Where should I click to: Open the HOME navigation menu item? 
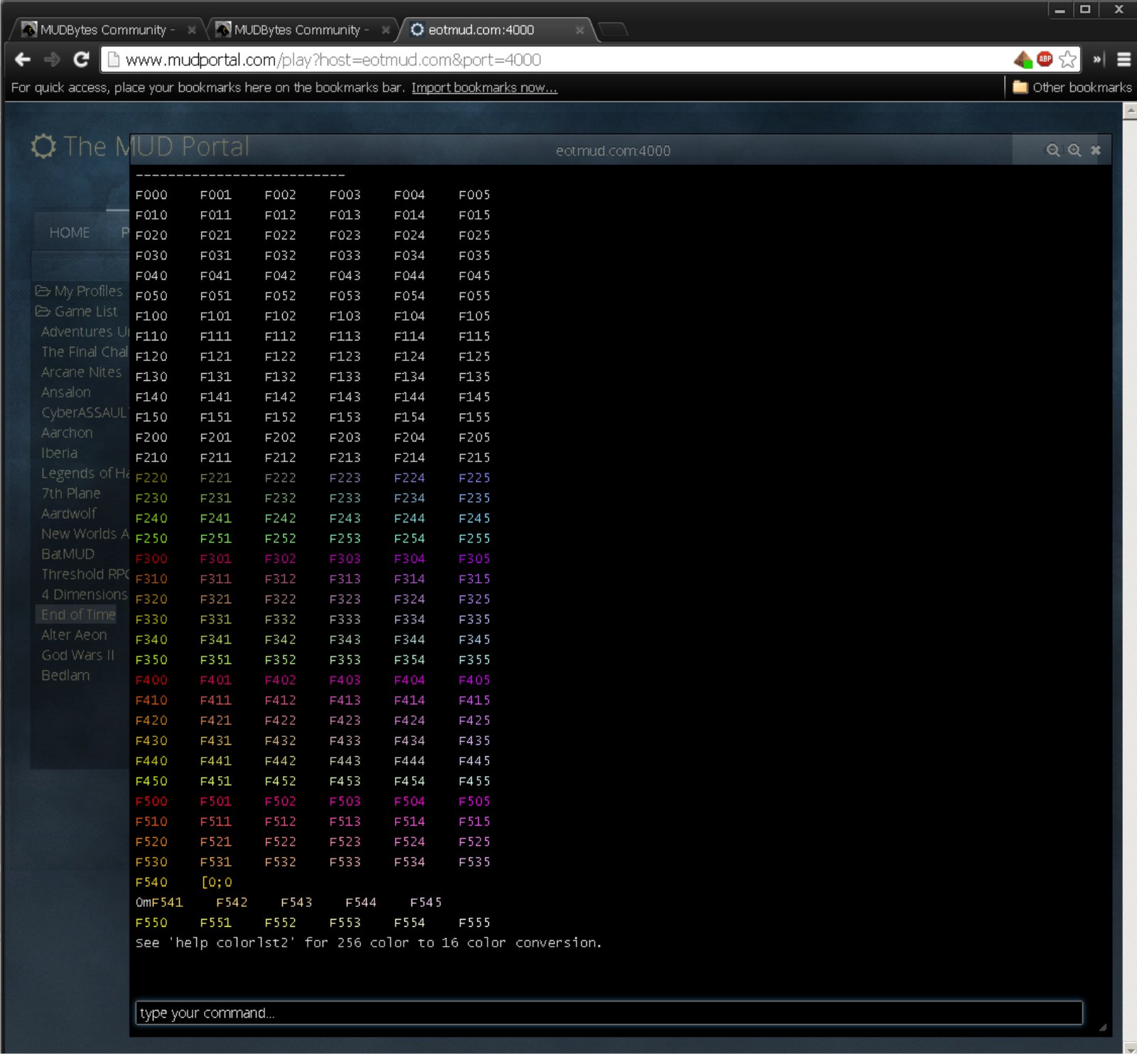[70, 232]
